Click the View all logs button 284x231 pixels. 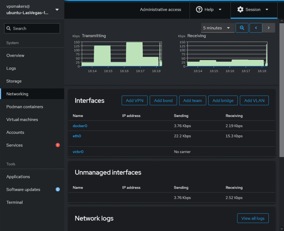(x=253, y=218)
